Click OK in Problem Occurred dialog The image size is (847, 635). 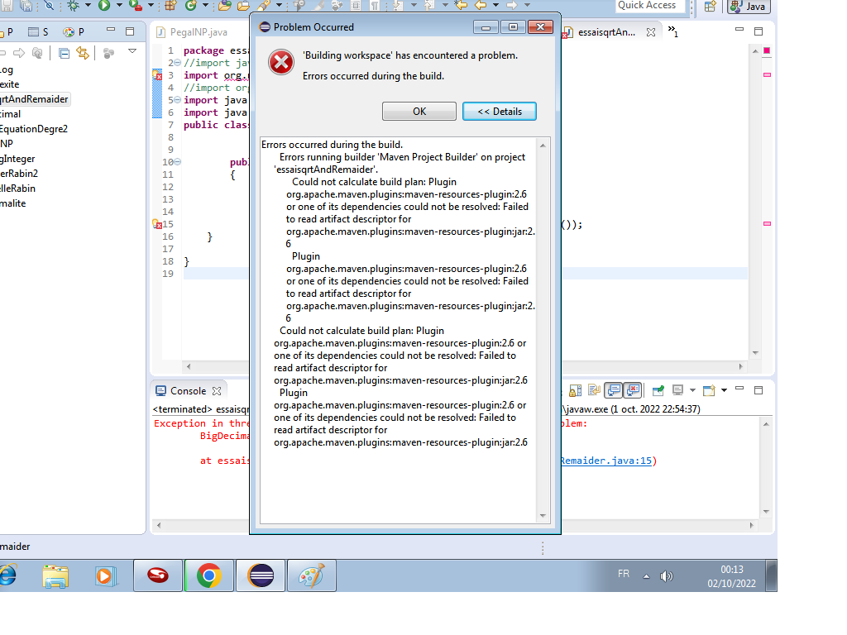pyautogui.click(x=419, y=112)
